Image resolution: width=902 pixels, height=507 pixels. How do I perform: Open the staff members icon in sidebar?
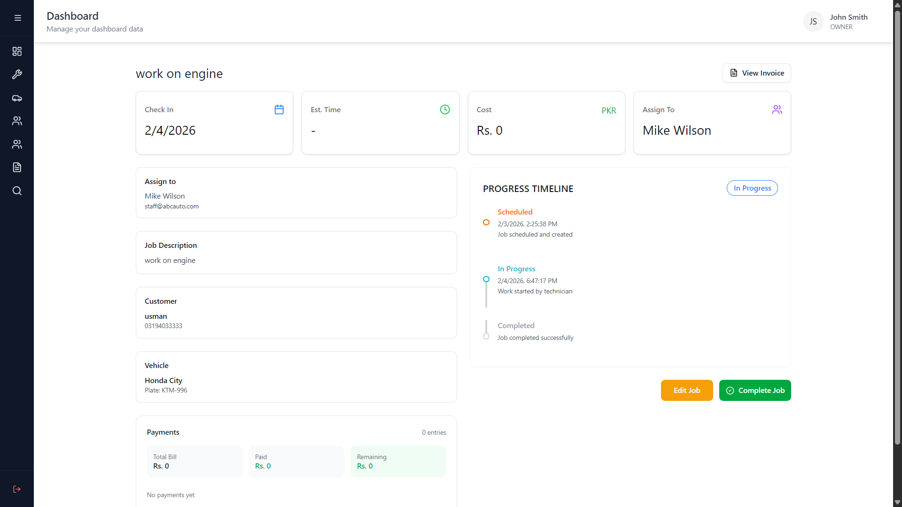click(x=17, y=144)
